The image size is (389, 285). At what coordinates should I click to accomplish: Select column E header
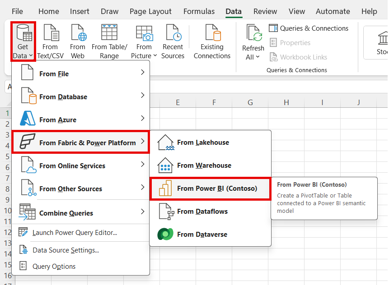pos(178,102)
